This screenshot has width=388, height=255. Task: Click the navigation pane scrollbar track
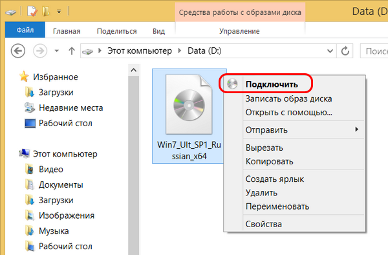coord(134,166)
